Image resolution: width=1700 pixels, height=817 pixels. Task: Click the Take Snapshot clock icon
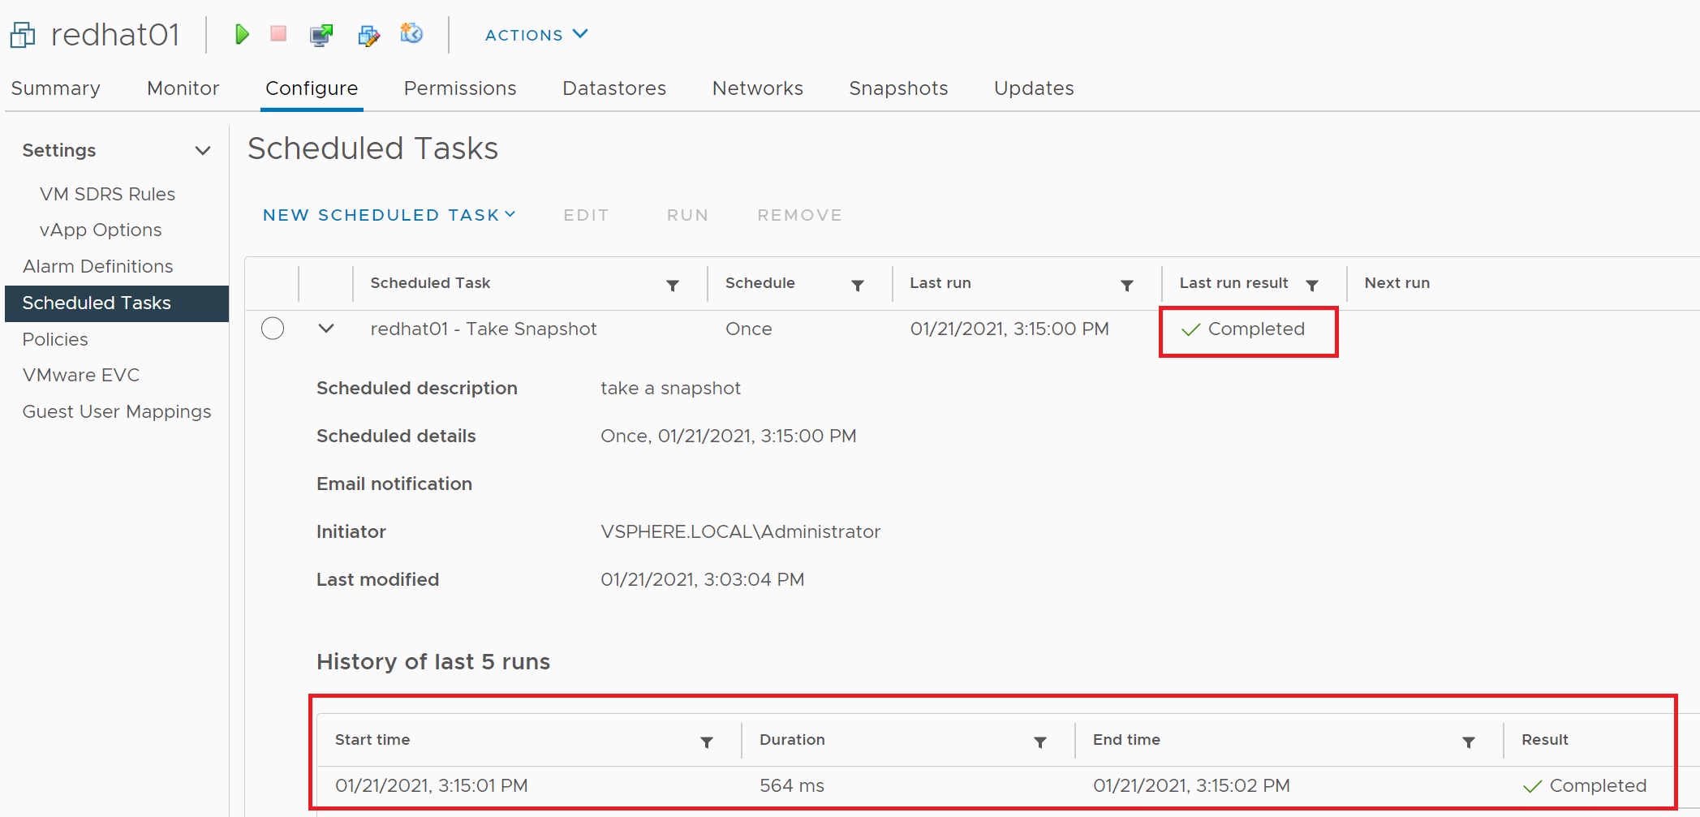click(412, 34)
